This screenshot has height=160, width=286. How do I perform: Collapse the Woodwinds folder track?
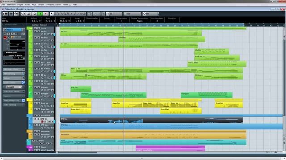click(x=30, y=116)
